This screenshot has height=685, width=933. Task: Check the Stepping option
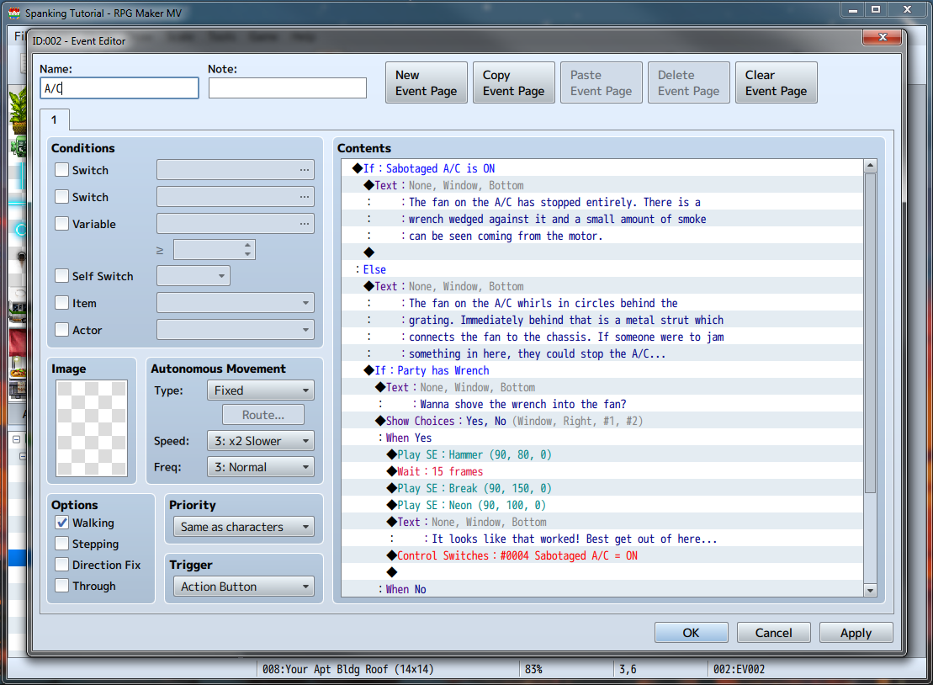pos(61,544)
